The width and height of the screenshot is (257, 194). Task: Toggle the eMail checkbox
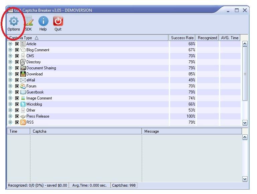[17, 80]
